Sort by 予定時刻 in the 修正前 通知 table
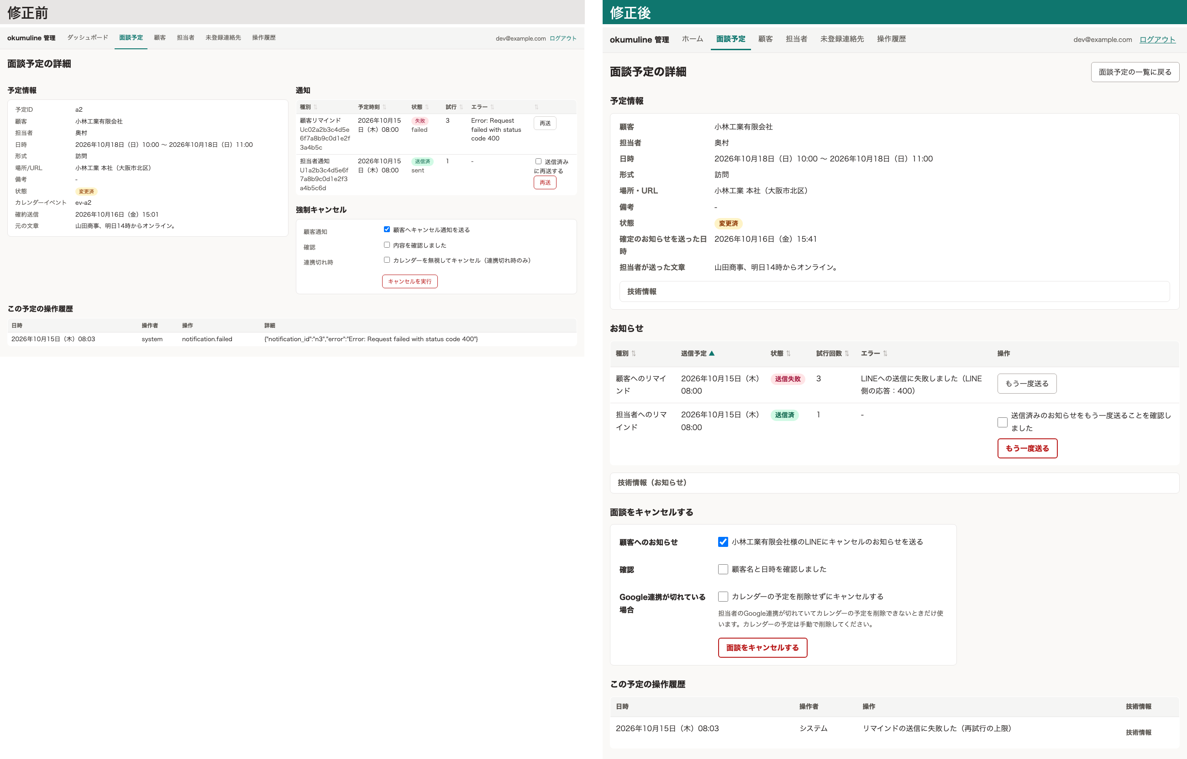Screen dimensions: 1187x759 (x=372, y=107)
